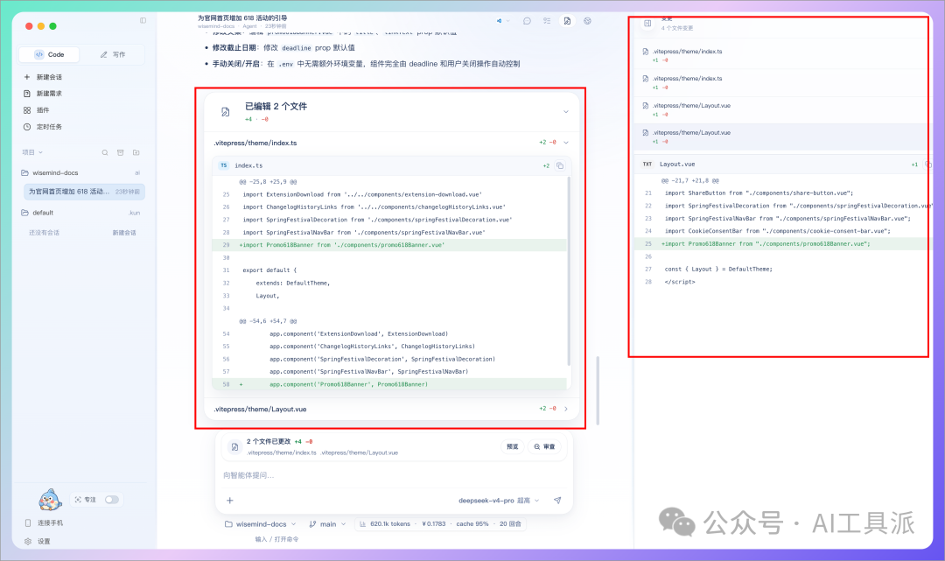945x561 pixels.
Task: Click the add-folder icon beside 项目
Action: click(x=136, y=152)
